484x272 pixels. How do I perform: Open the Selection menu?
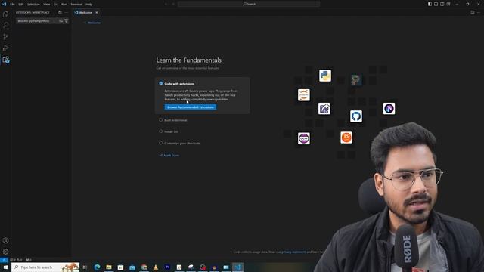click(x=33, y=4)
